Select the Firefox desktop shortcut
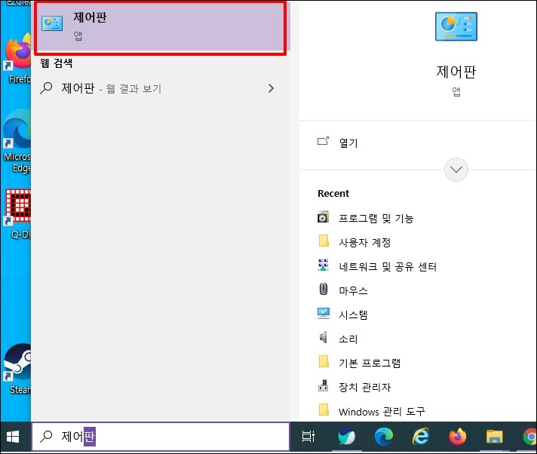The height and width of the screenshot is (454, 537). (x=17, y=58)
